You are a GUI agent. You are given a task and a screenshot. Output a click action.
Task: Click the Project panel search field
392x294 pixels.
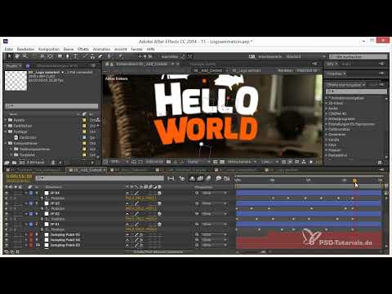[x=51, y=106]
